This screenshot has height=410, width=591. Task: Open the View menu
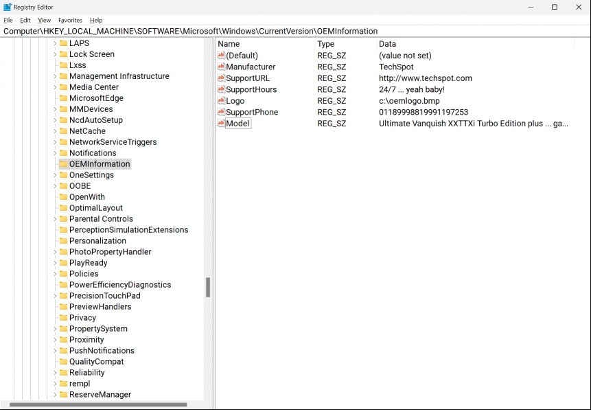tap(44, 21)
